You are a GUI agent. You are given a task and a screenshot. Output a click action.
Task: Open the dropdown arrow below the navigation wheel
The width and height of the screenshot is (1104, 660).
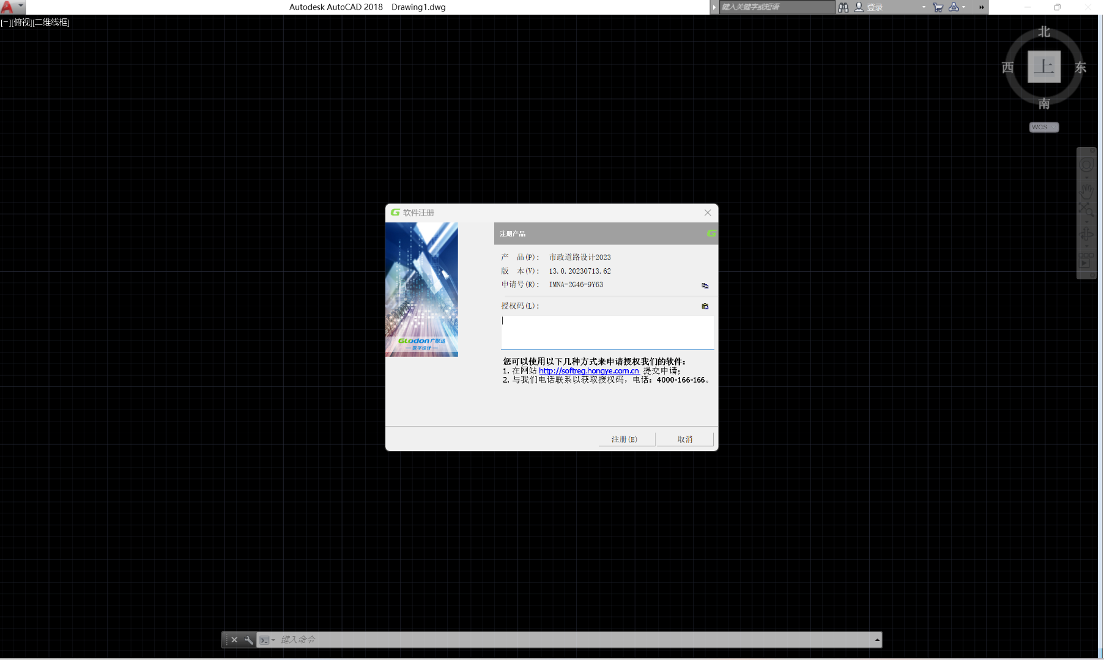pyautogui.click(x=1087, y=178)
